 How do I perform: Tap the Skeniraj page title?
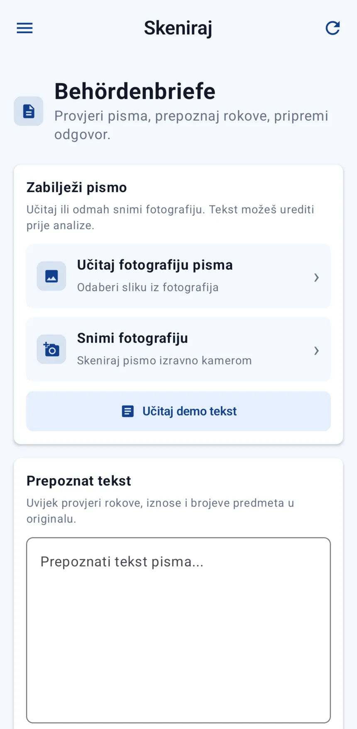[x=178, y=28]
